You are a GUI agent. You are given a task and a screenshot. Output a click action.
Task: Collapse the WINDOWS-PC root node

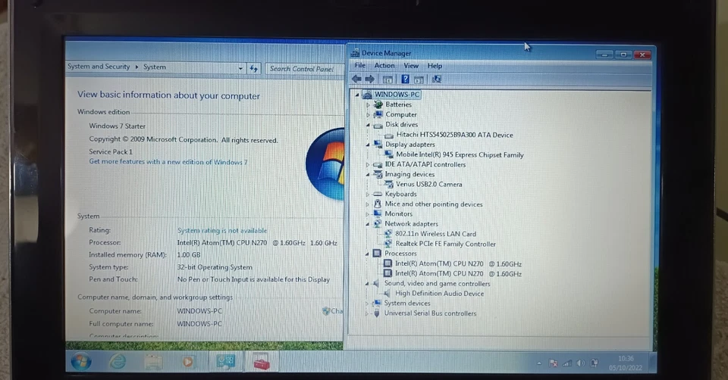(x=357, y=95)
